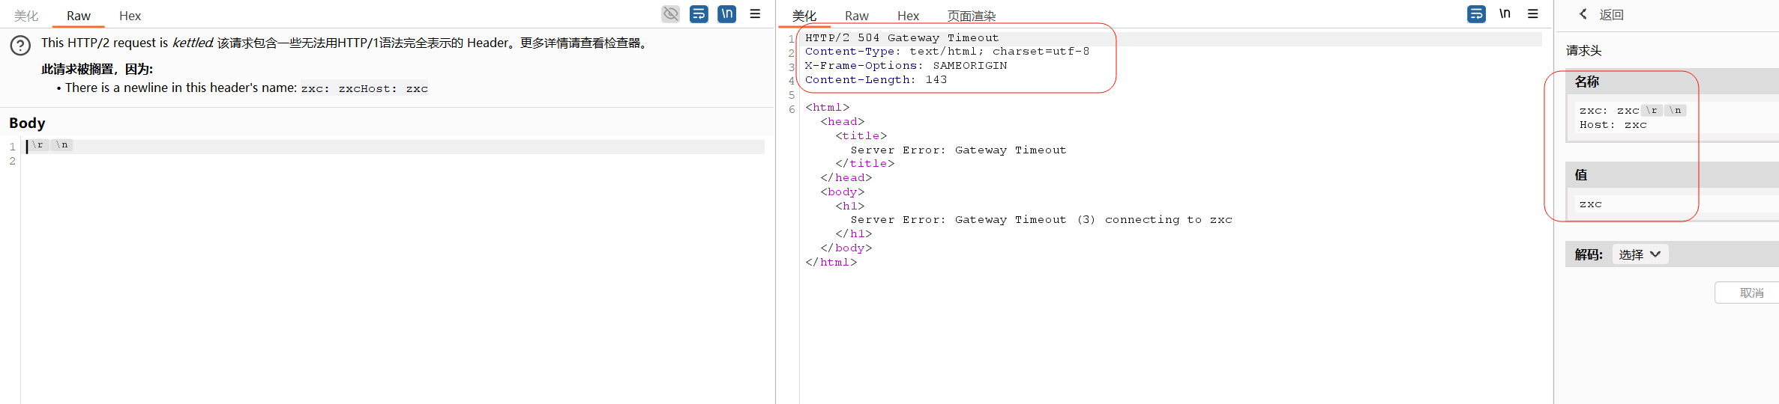Toggle \n non-printable characters in response panel
The width and height of the screenshot is (1779, 404).
tap(1505, 14)
